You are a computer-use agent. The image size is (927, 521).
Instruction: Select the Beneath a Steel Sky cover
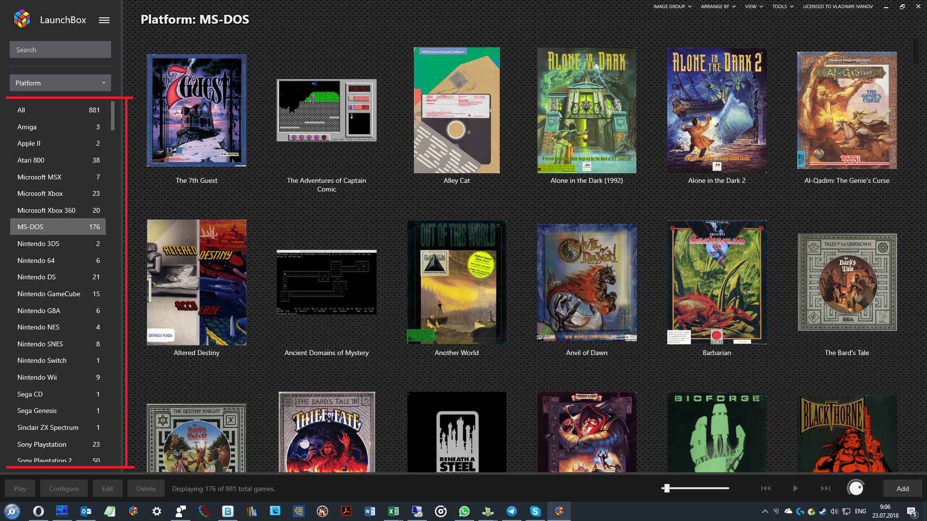457,432
